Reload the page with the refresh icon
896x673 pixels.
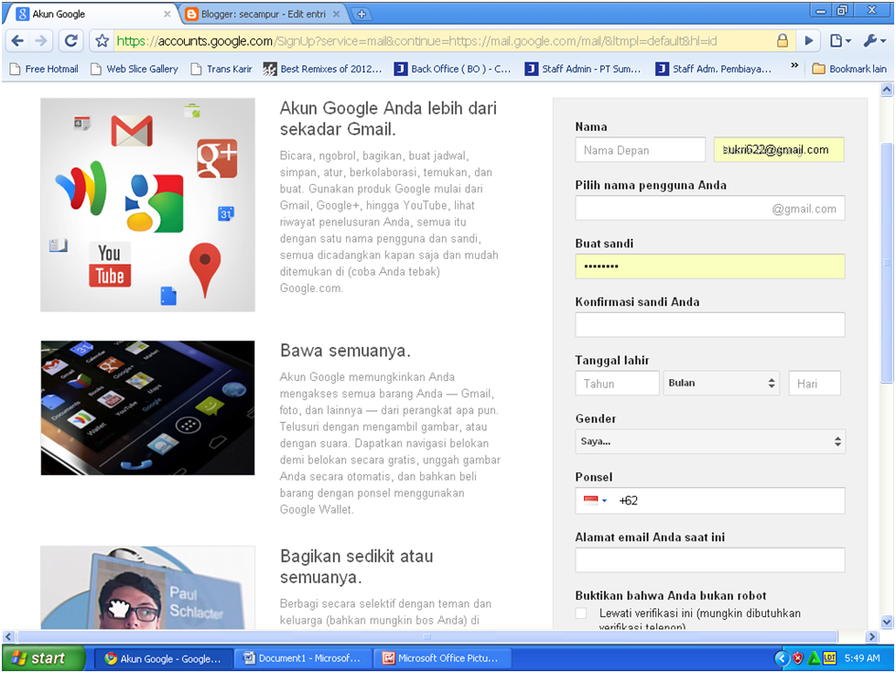pos(70,41)
